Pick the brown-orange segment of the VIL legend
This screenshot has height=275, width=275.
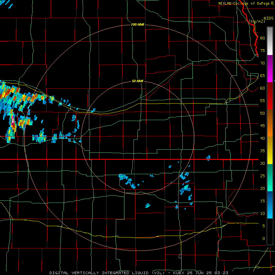(270, 123)
